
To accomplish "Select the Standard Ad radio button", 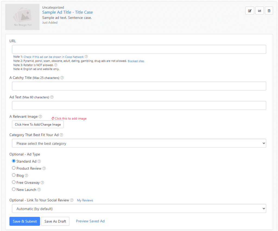I will (x=14, y=161).
